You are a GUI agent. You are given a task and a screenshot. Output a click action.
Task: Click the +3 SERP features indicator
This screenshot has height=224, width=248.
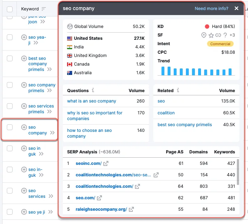232,35
